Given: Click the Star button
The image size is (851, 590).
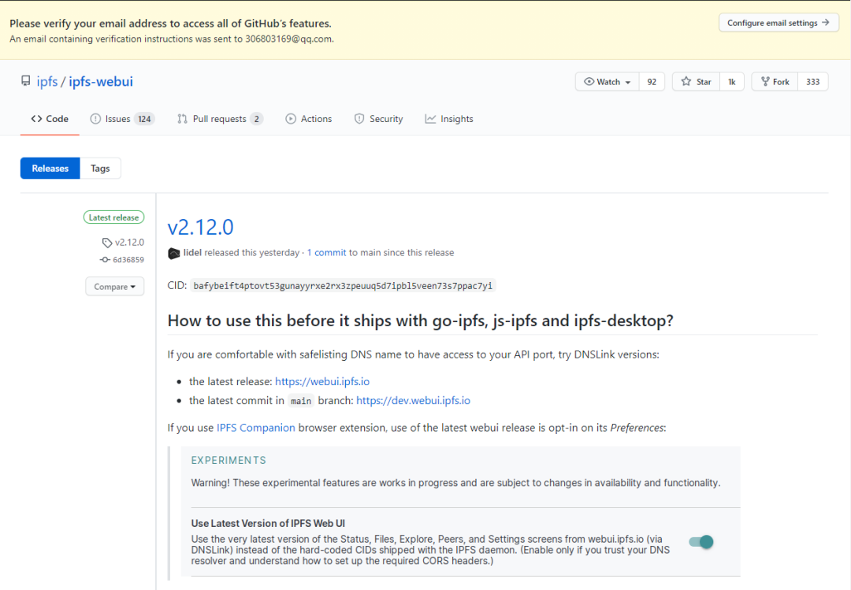Looking at the screenshot, I should click(696, 82).
